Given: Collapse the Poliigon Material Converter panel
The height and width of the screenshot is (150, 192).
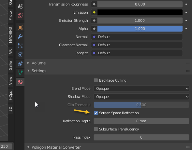Looking at the screenshot, I should [x=28, y=147].
